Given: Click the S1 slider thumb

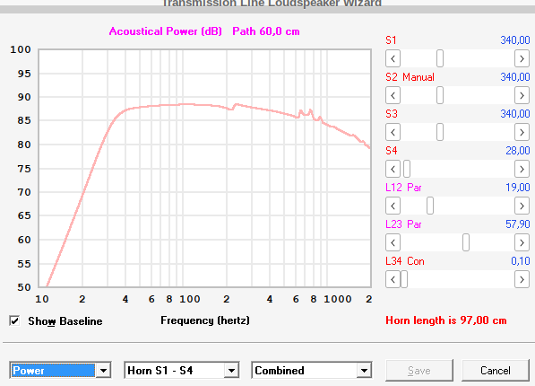Looking at the screenshot, I should tap(440, 59).
